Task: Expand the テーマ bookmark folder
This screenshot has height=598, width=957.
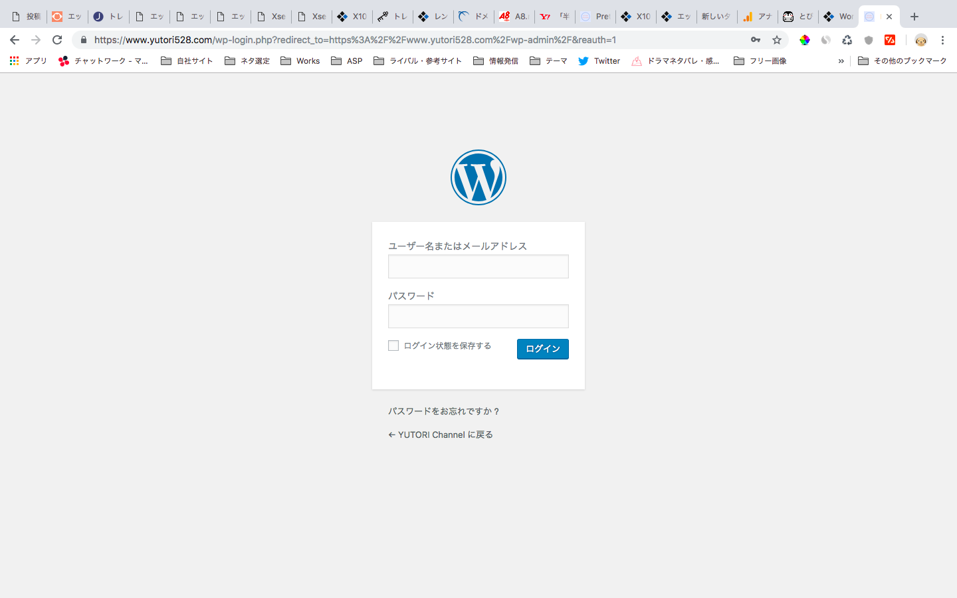Action: pyautogui.click(x=549, y=61)
